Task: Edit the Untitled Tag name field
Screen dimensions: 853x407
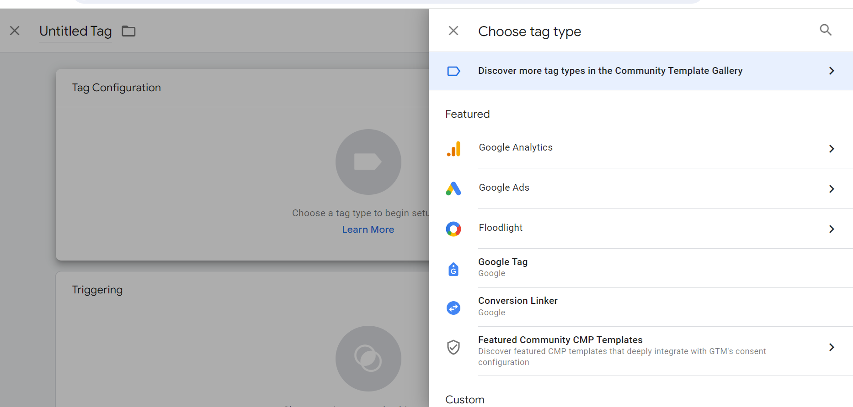Action: (x=75, y=31)
